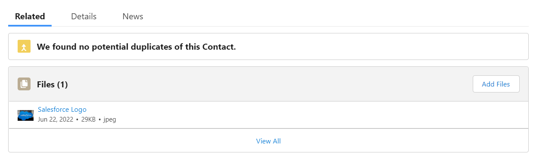Click the blue underline beneath Related
Image resolution: width=536 pixels, height=155 pixels.
30,26
